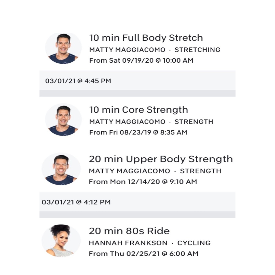The height and width of the screenshot is (275, 275).
Task: Click STRENGTH label on Core Strength row
Action: pos(194,122)
